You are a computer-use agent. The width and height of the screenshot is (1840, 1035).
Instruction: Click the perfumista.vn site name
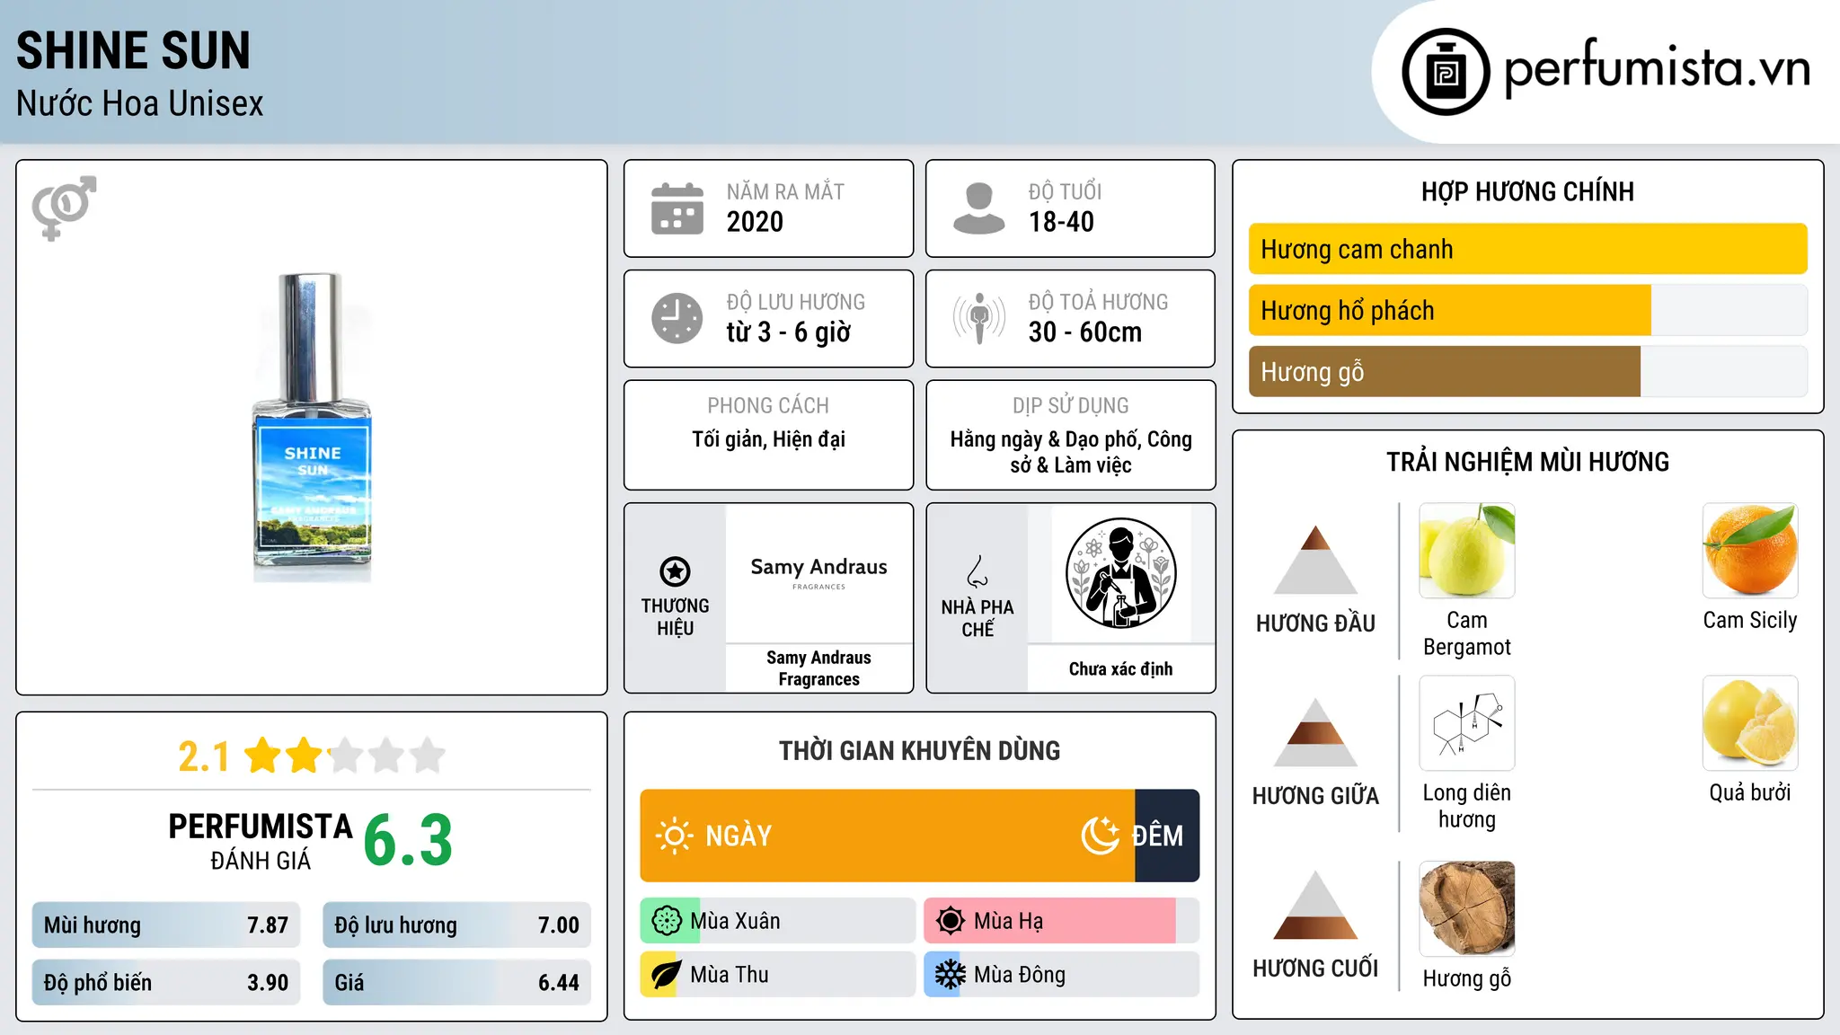1658,68
